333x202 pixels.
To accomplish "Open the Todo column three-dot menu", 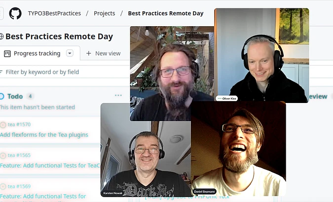I will pos(118,96).
